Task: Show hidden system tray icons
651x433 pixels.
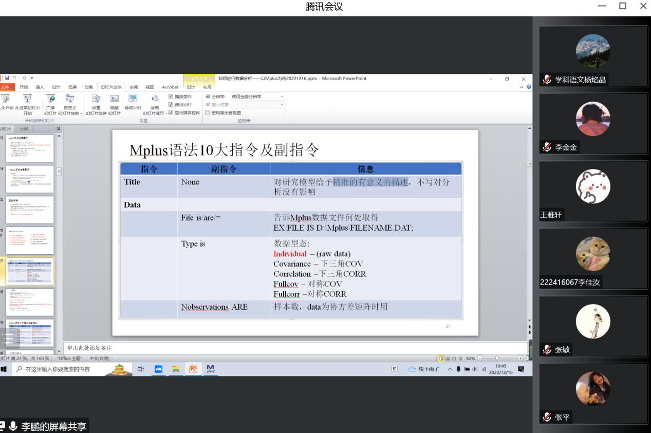Action: click(x=450, y=369)
